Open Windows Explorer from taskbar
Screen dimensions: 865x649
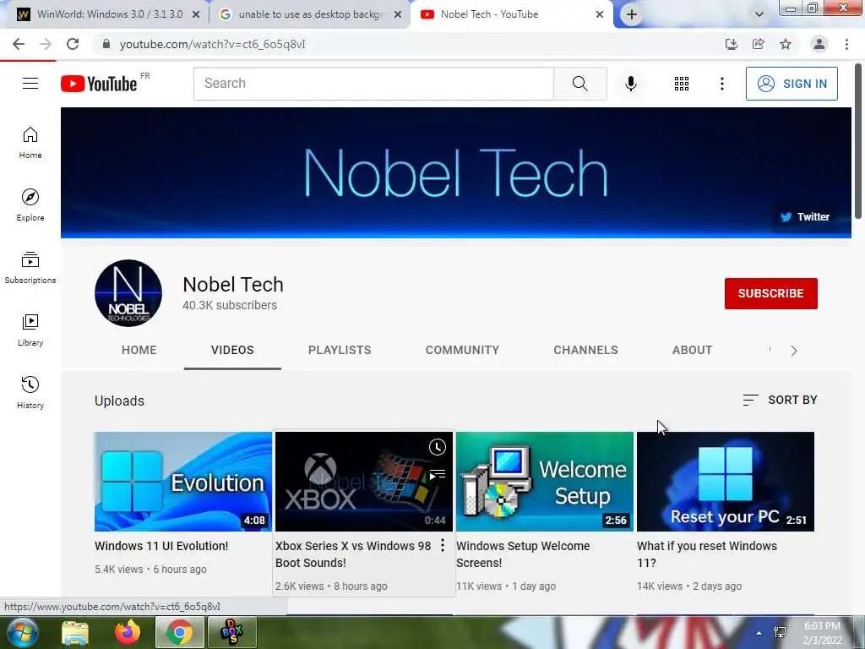[x=75, y=632]
